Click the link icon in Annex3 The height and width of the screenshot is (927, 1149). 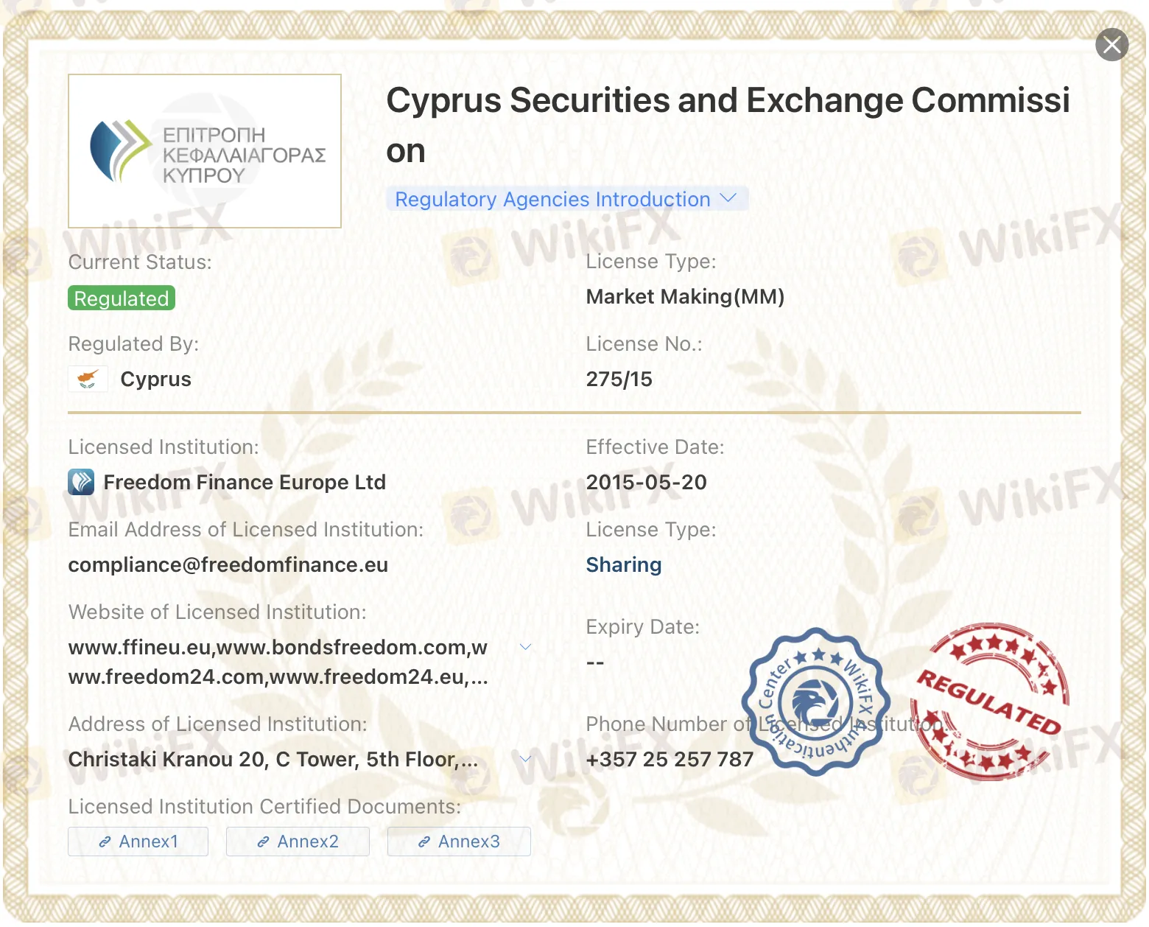424,842
